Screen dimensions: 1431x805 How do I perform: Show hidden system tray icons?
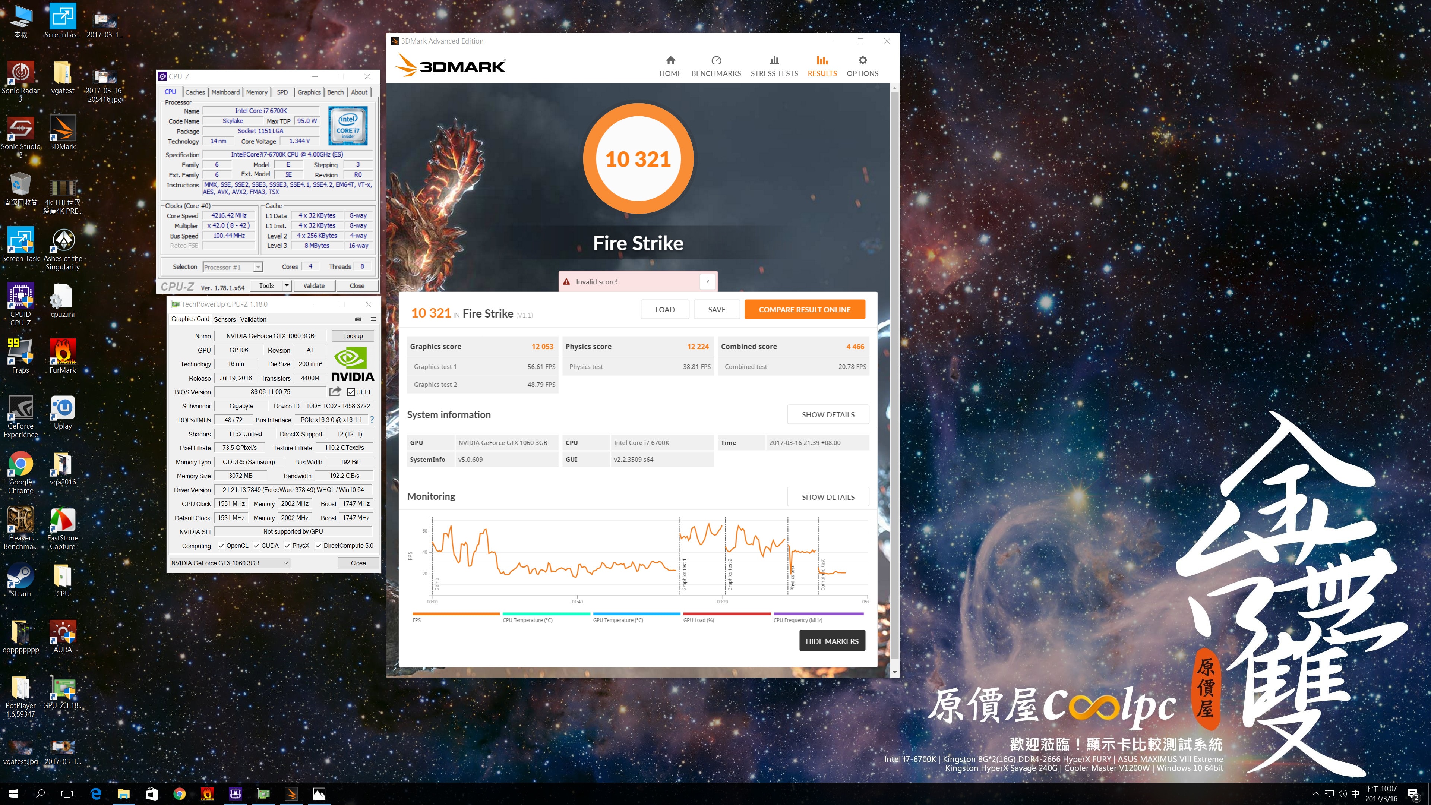(x=1315, y=793)
